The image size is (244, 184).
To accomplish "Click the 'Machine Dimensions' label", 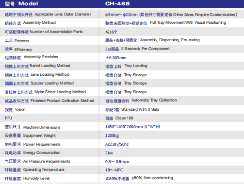I will [x=42, y=127].
